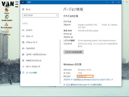The height and width of the screenshot is (97, 129).
Task: Click the battery icon beside バッテリー
Action: (23, 30)
